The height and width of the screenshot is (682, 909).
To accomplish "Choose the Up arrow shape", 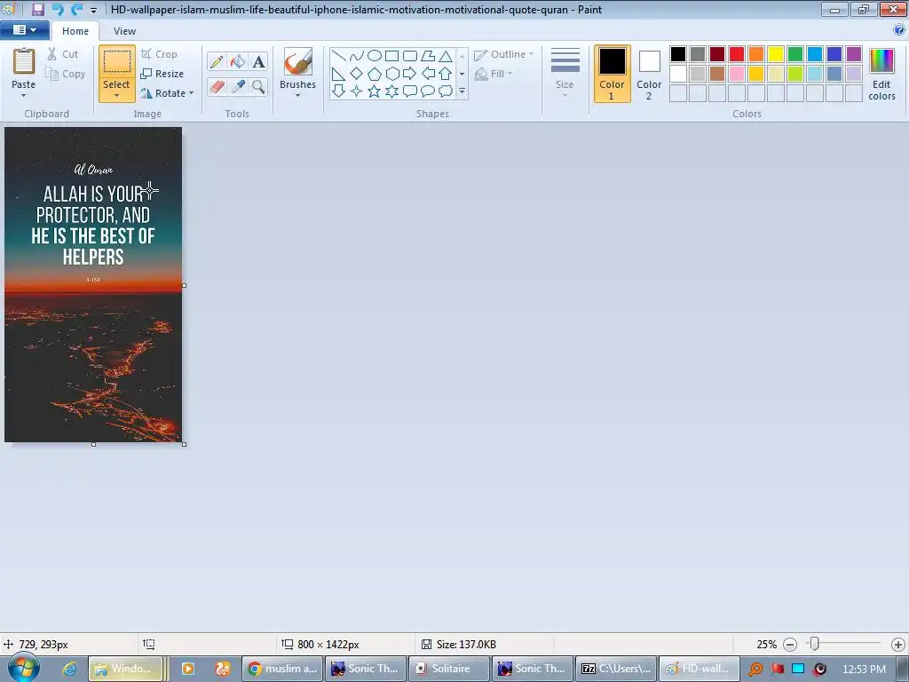I will [446, 74].
